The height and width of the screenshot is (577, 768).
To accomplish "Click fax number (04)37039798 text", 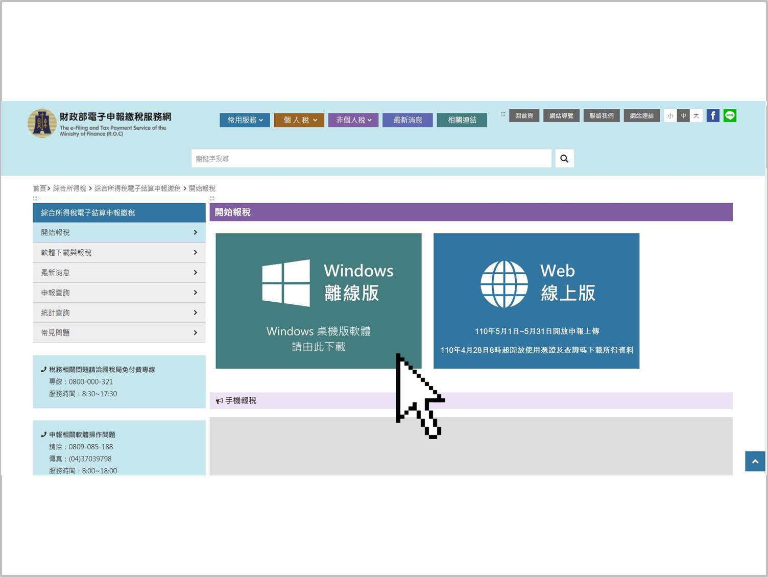I will click(x=90, y=459).
